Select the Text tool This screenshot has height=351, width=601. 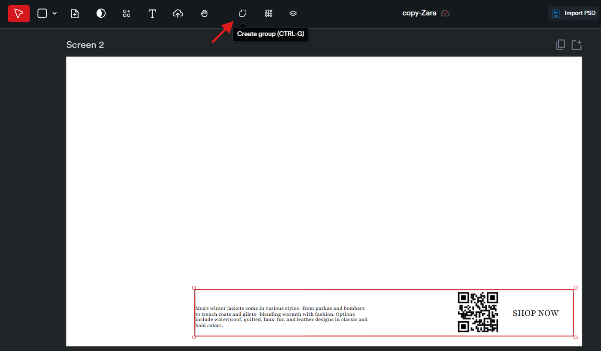coord(152,14)
